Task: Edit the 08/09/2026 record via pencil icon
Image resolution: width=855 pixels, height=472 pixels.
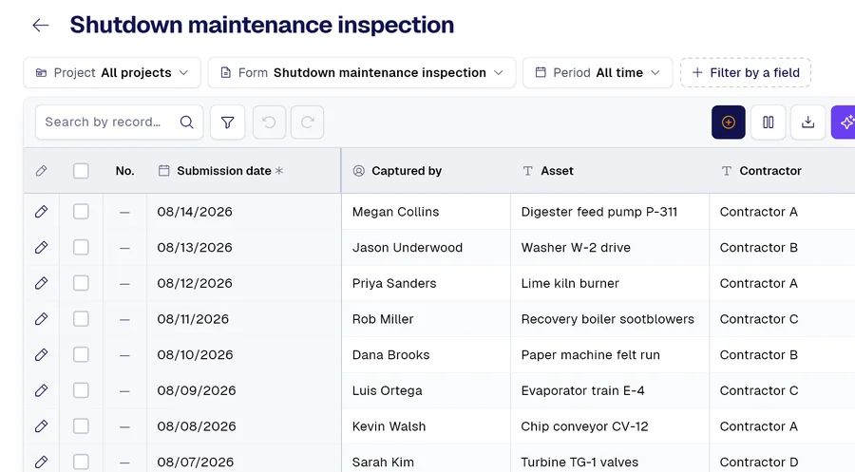Action: (41, 390)
